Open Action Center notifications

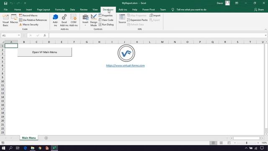262,148
